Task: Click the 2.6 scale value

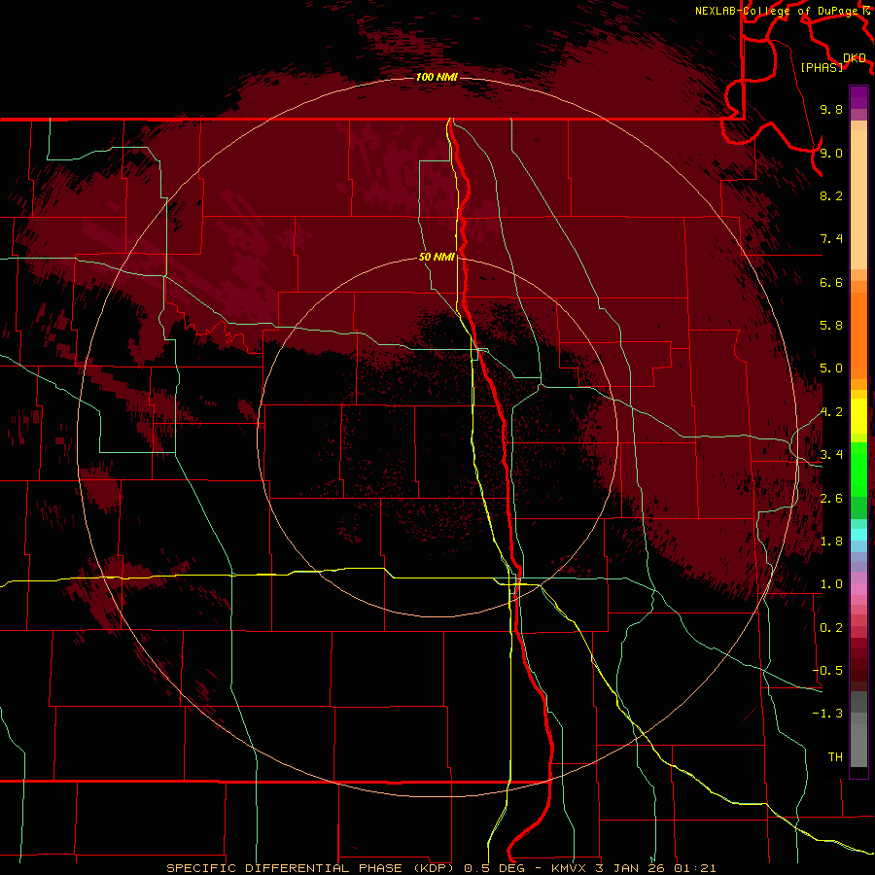Action: point(831,499)
